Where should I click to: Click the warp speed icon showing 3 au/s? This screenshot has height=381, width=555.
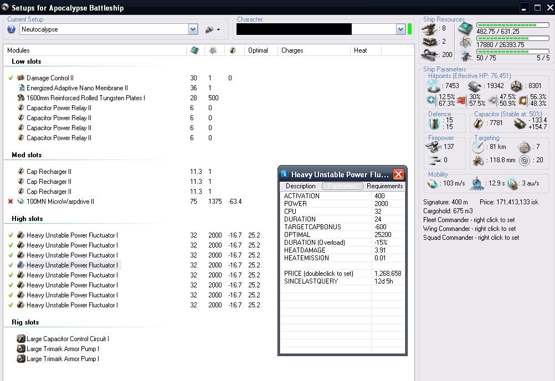[512, 184]
